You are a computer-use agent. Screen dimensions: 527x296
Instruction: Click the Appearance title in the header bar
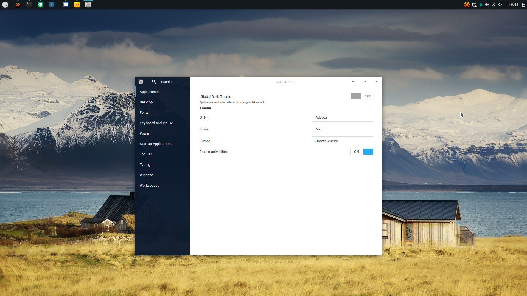click(x=286, y=82)
